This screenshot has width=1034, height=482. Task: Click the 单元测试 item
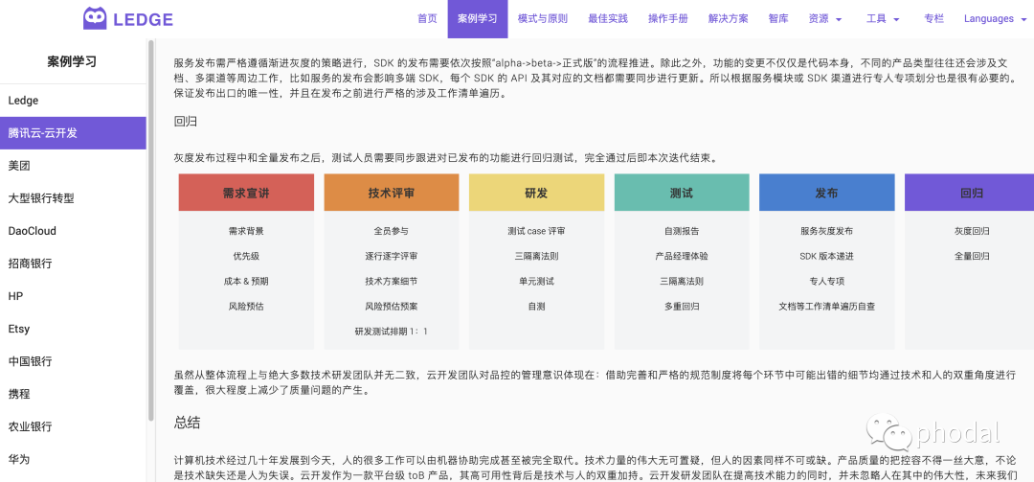[536, 282]
